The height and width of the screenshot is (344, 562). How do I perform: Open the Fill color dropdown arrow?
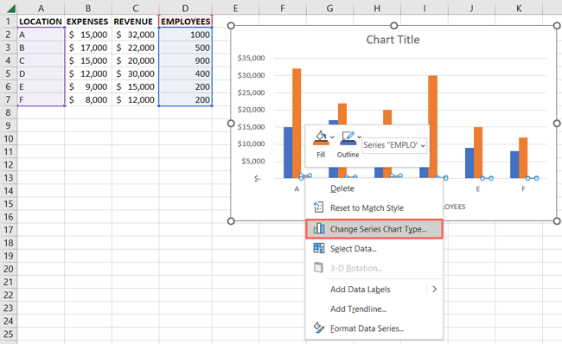pos(332,137)
